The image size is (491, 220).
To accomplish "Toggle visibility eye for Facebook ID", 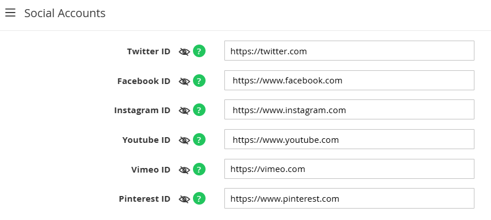I will tap(184, 82).
